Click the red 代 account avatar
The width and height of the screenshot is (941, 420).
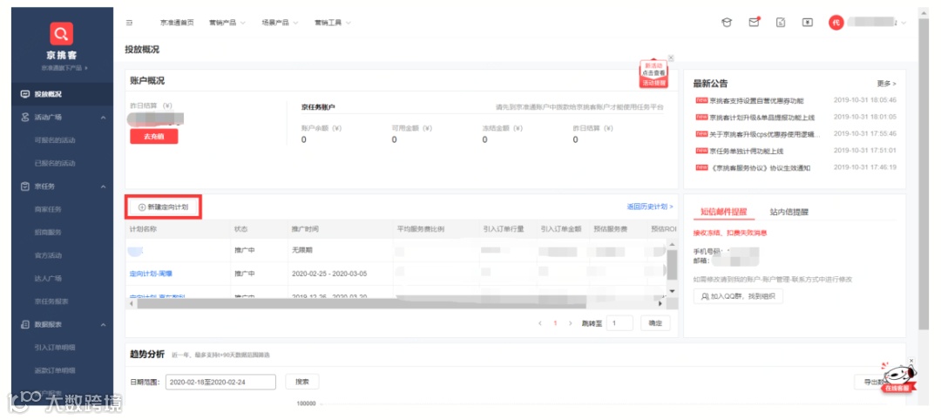836,23
